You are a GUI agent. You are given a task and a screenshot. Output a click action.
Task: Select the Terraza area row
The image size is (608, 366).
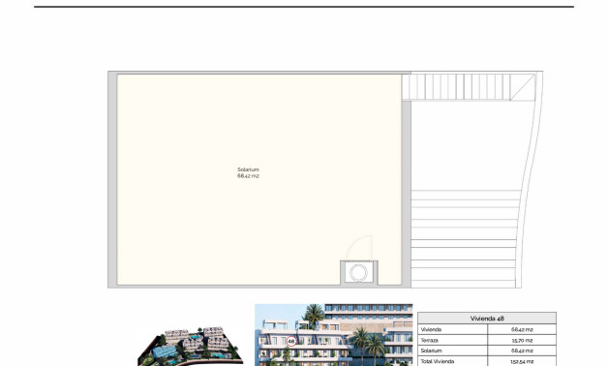[x=487, y=340]
